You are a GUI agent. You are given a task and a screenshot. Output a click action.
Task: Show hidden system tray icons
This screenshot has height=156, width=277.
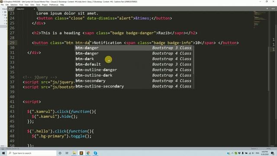232,153
